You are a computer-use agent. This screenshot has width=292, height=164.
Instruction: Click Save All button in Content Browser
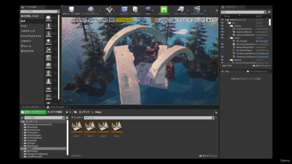coord(55,112)
